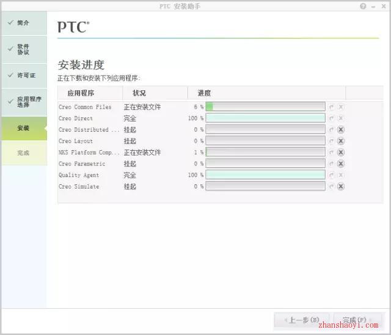
Task: Go to the 许可证 step
Action: click(24, 76)
